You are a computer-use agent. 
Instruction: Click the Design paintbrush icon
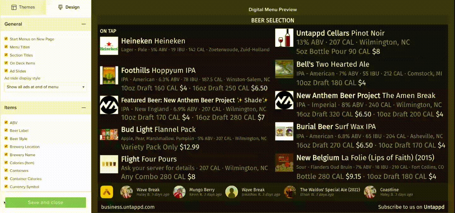(60, 7)
